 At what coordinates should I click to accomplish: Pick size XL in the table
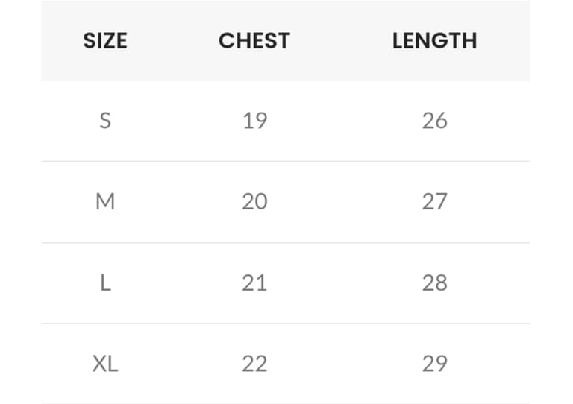[105, 364]
